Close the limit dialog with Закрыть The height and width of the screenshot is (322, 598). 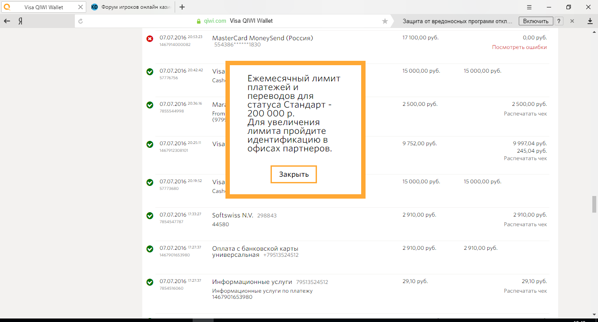294,174
